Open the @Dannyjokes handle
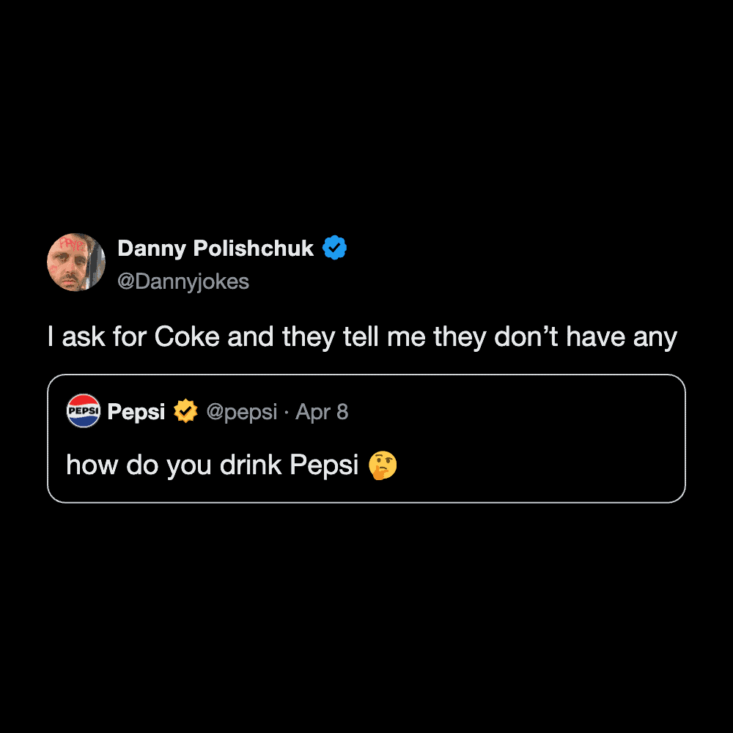Viewport: 733px width, 733px height. (183, 281)
